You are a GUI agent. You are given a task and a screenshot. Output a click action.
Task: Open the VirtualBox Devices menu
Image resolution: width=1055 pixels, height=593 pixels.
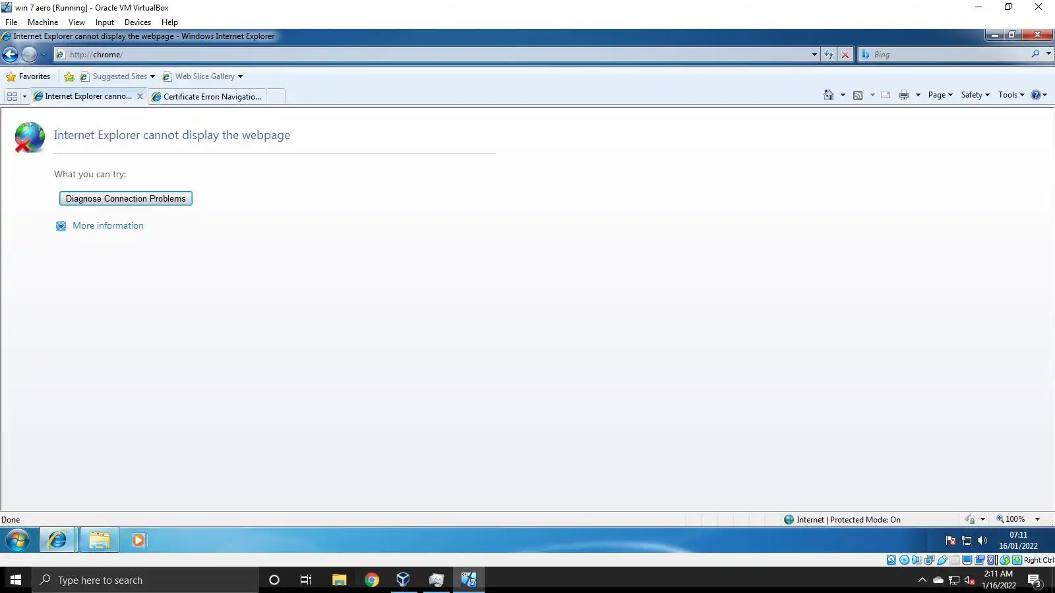[x=138, y=22]
